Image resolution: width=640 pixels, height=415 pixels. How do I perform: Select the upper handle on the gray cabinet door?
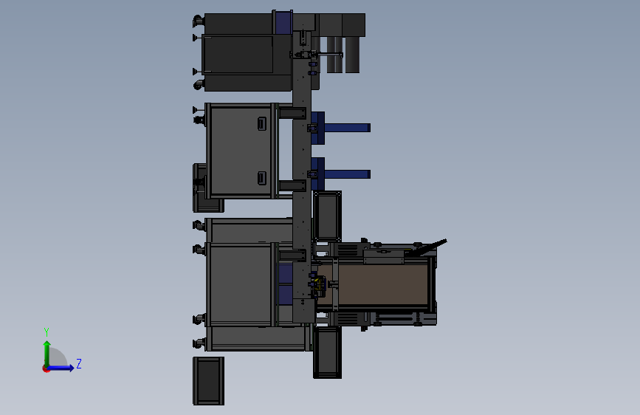[262, 124]
